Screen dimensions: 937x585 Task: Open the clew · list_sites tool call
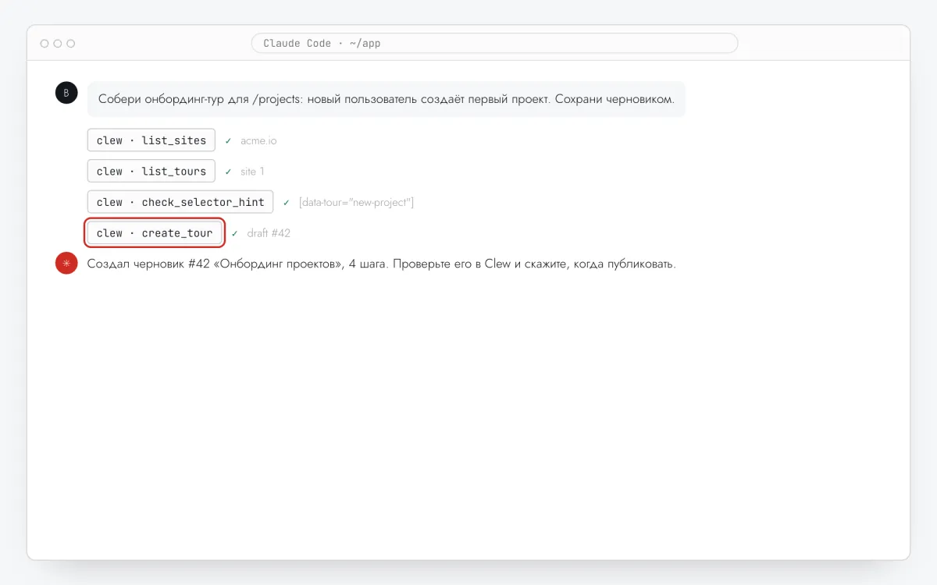coord(151,140)
